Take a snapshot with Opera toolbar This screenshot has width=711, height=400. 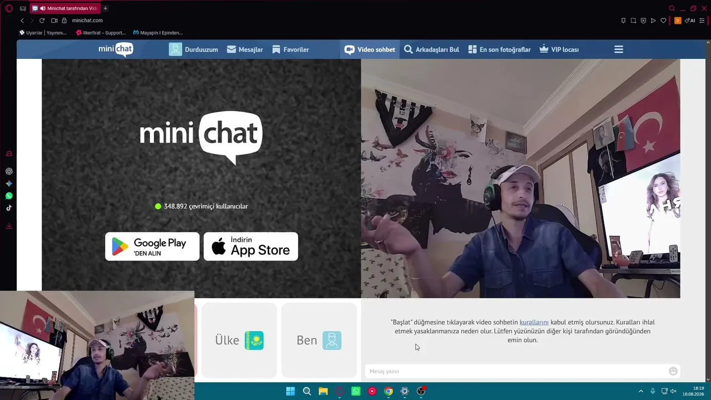tap(633, 21)
